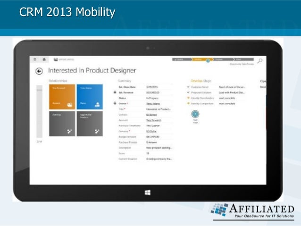Click the Score value 25
Image resolution: width=301 pixels, height=226 pixels.
pyautogui.click(x=148, y=153)
